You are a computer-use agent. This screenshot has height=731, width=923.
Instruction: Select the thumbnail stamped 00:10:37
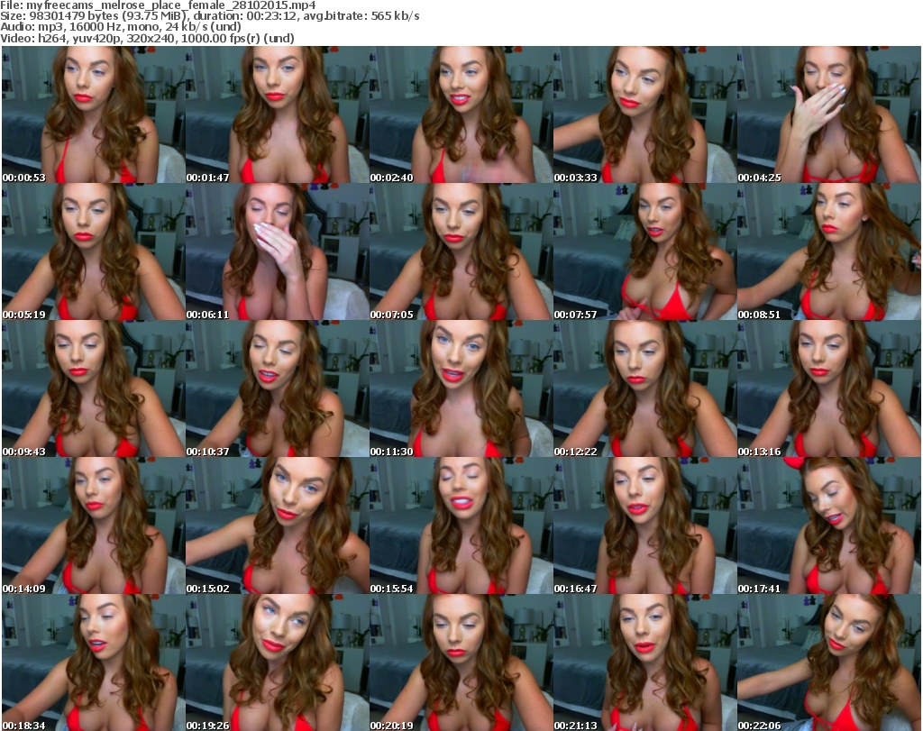(x=278, y=388)
